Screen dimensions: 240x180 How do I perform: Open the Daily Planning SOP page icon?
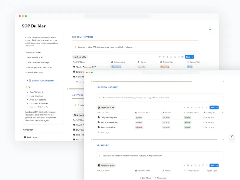coord(99,117)
